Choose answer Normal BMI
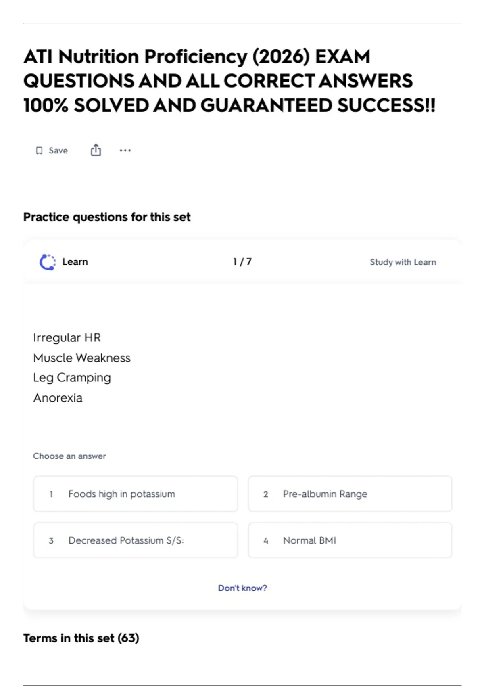The width and height of the screenshot is (484, 686). pos(350,540)
